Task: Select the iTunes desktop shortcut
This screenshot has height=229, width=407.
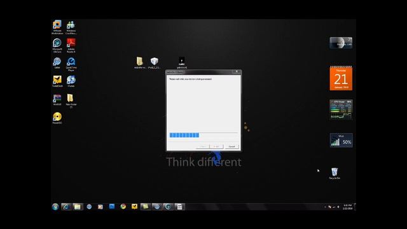Action: 71,81
